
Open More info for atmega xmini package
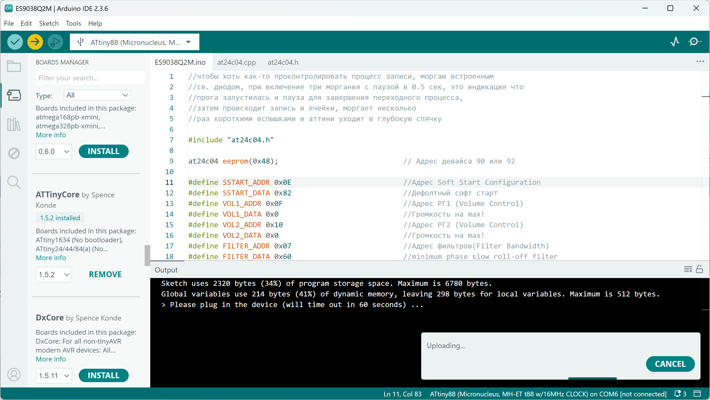(51, 135)
